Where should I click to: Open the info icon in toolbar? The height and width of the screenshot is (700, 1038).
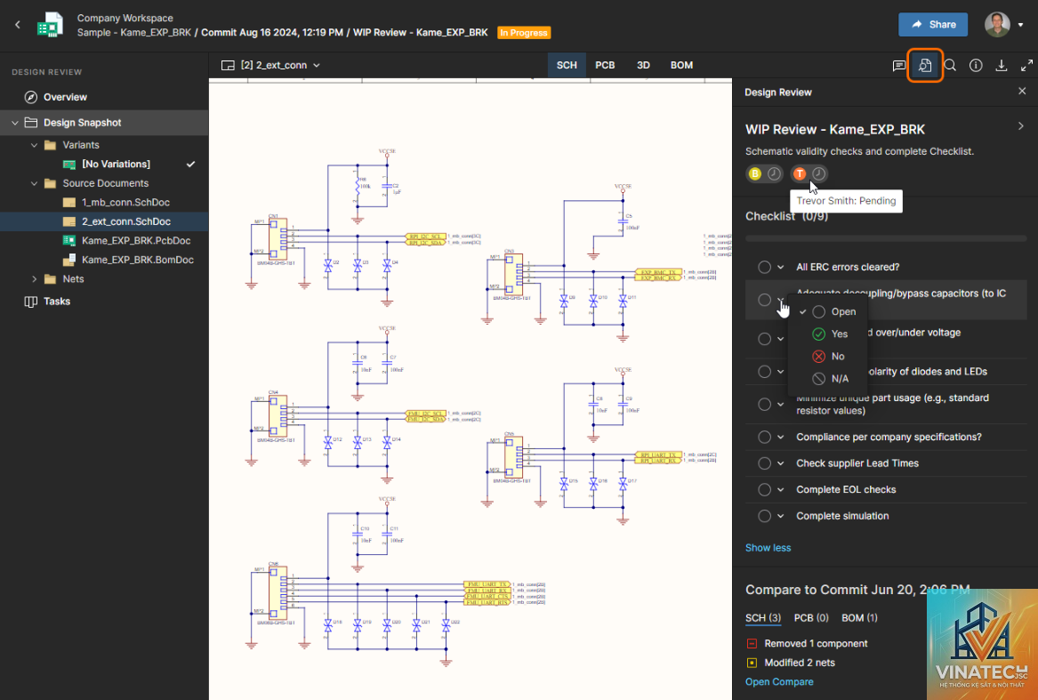(x=976, y=66)
